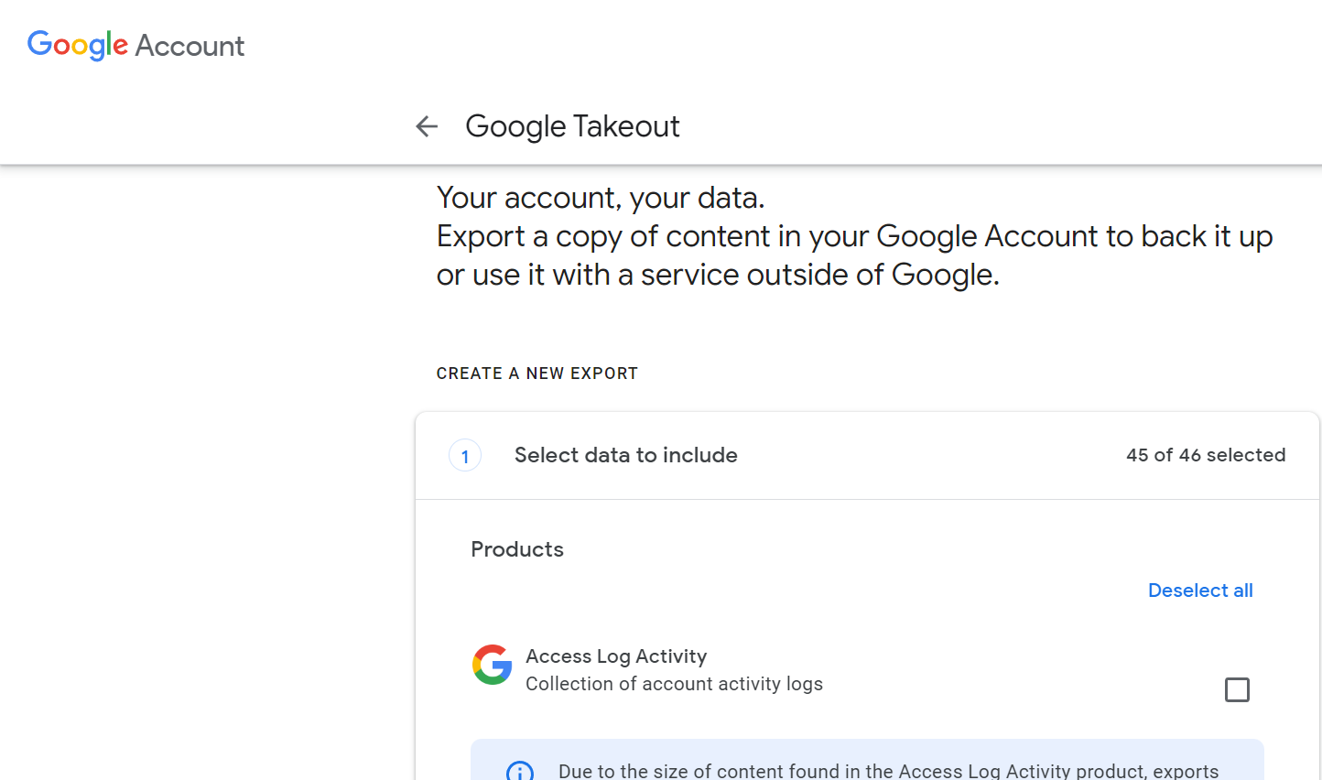This screenshot has height=780, width=1322.
Task: Click the Account text in header
Action: tap(190, 46)
